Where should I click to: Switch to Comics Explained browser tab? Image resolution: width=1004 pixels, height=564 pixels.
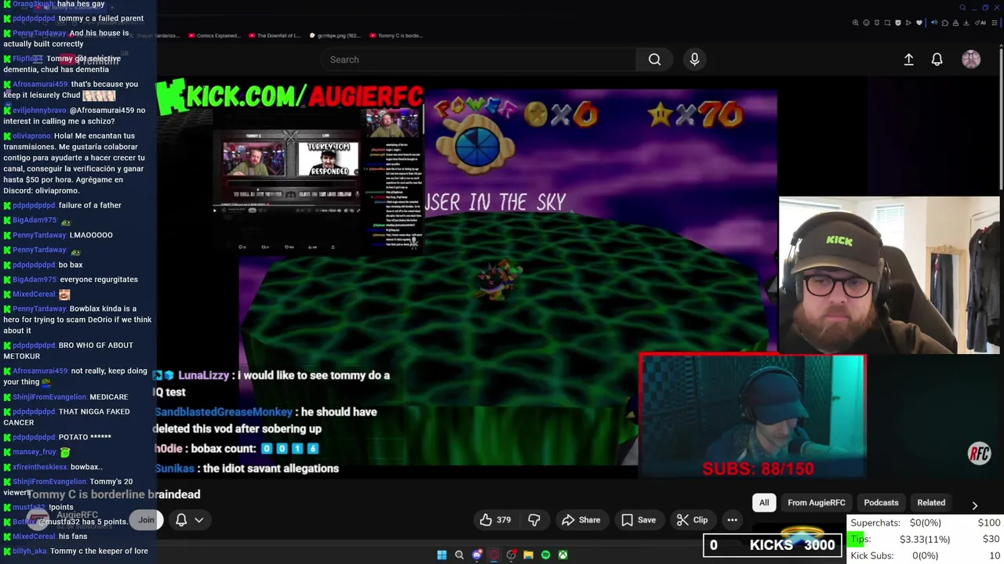(214, 35)
